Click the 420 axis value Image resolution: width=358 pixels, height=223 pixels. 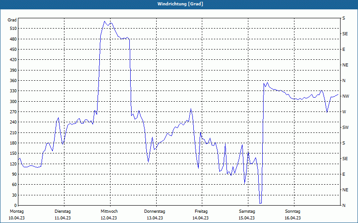pyautogui.click(x=13, y=60)
